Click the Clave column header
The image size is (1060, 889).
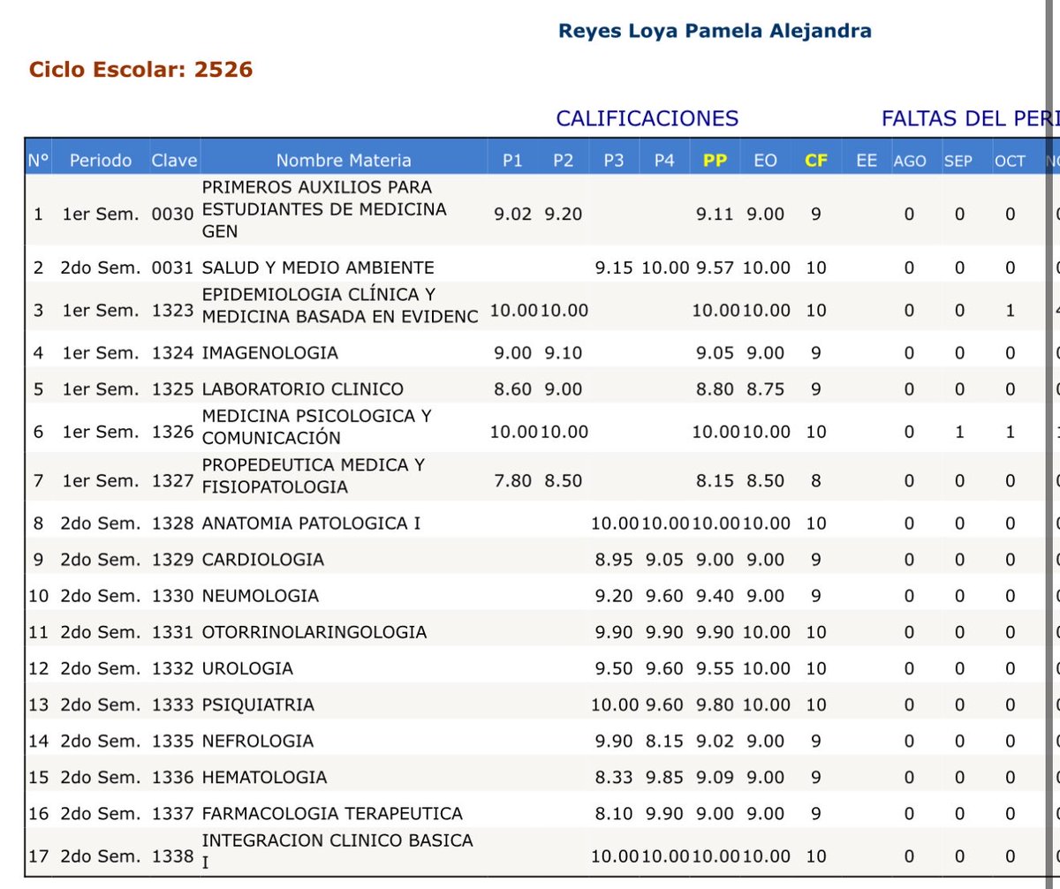coord(174,161)
